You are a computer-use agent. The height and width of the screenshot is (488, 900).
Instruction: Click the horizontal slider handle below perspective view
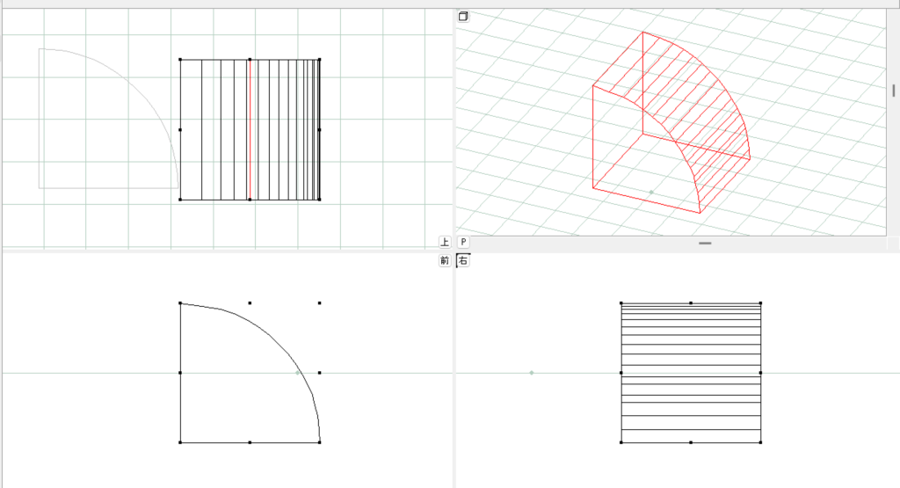705,243
